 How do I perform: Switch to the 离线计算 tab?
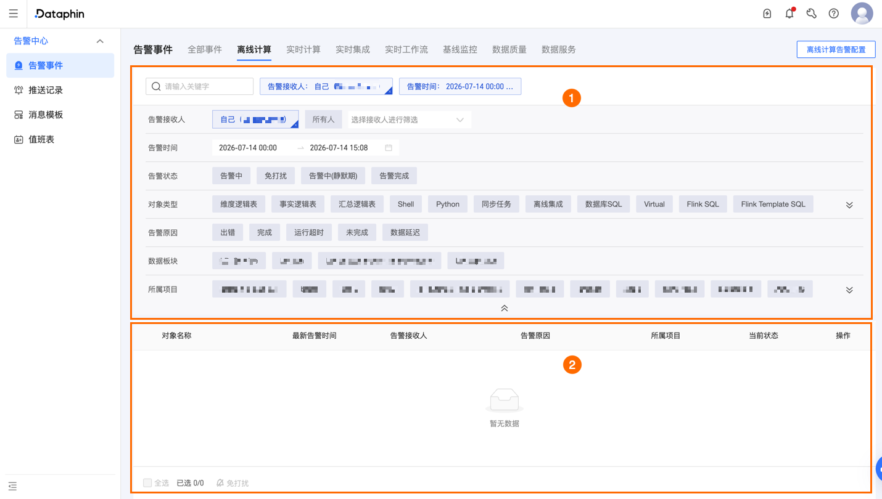(254, 49)
